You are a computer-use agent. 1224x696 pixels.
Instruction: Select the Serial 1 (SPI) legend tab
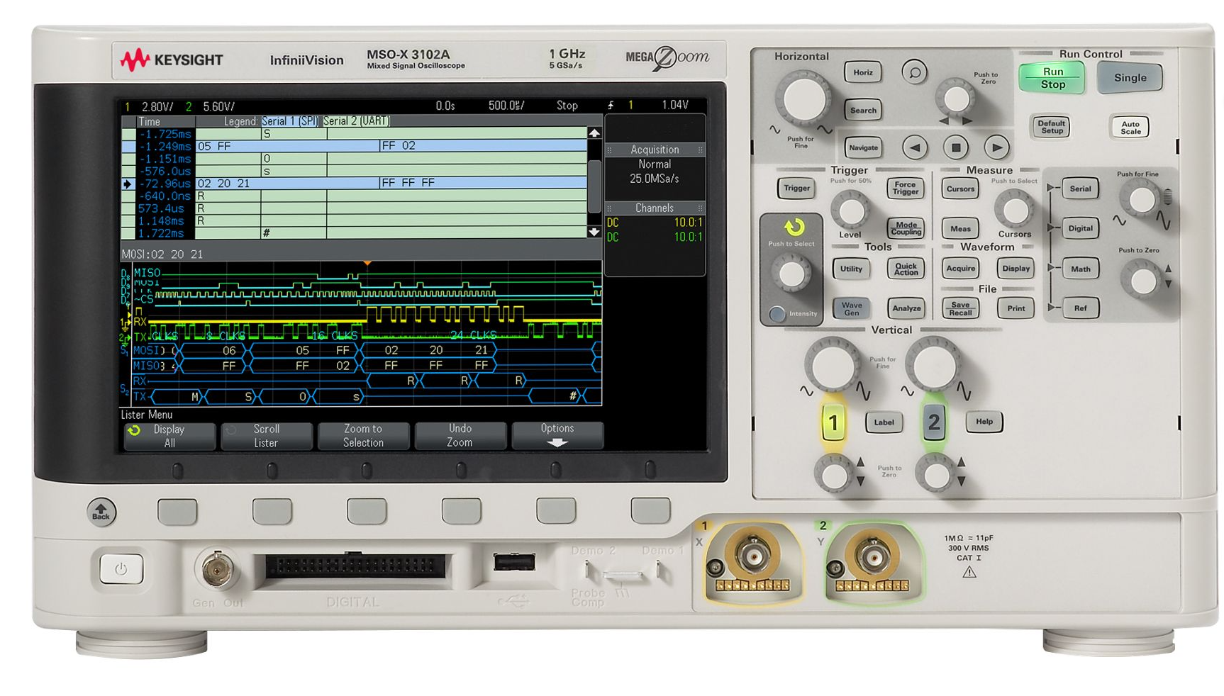pos(290,121)
